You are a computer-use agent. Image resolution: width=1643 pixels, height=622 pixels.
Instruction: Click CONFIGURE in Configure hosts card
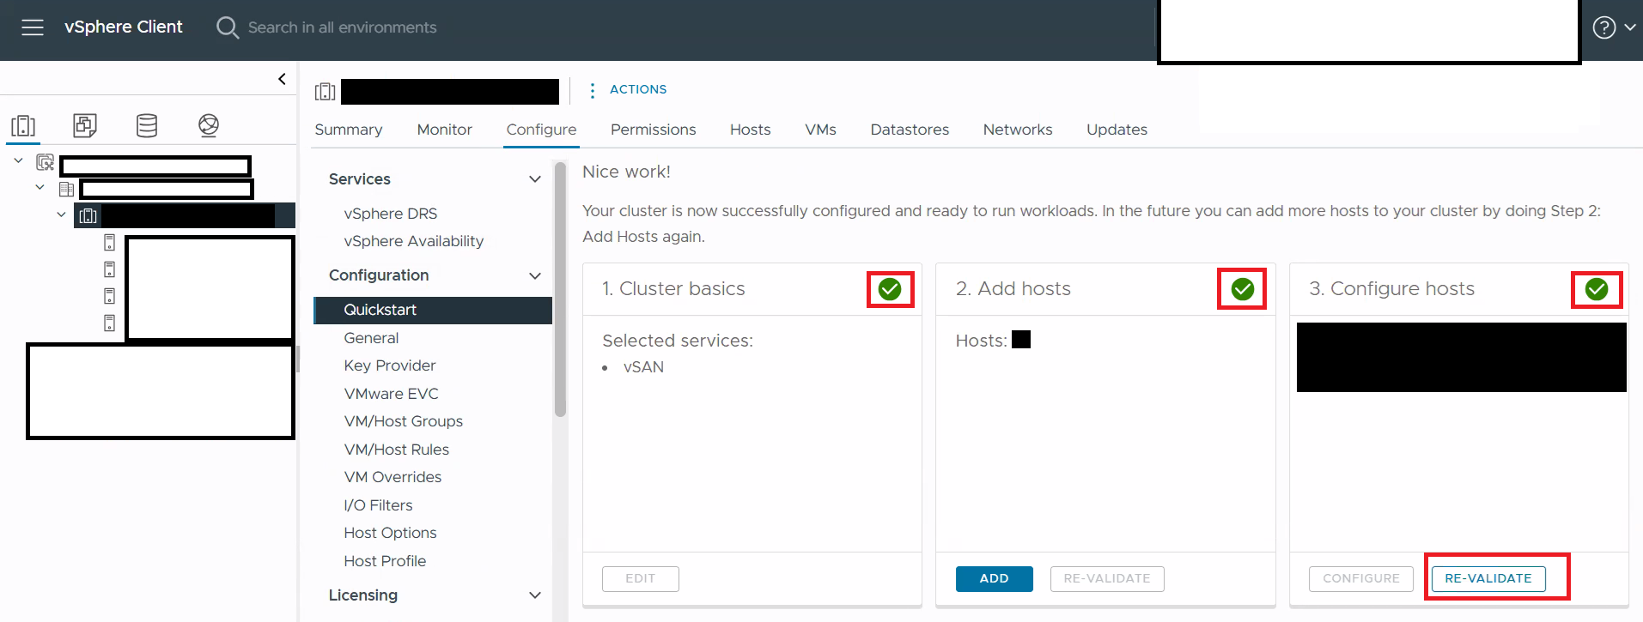click(x=1361, y=579)
